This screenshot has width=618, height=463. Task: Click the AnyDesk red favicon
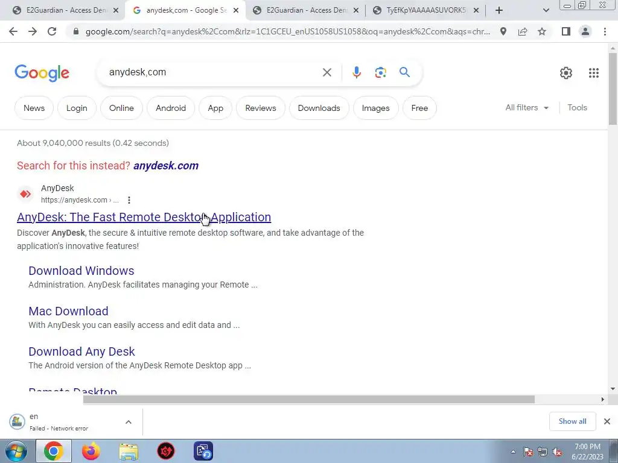click(x=25, y=194)
